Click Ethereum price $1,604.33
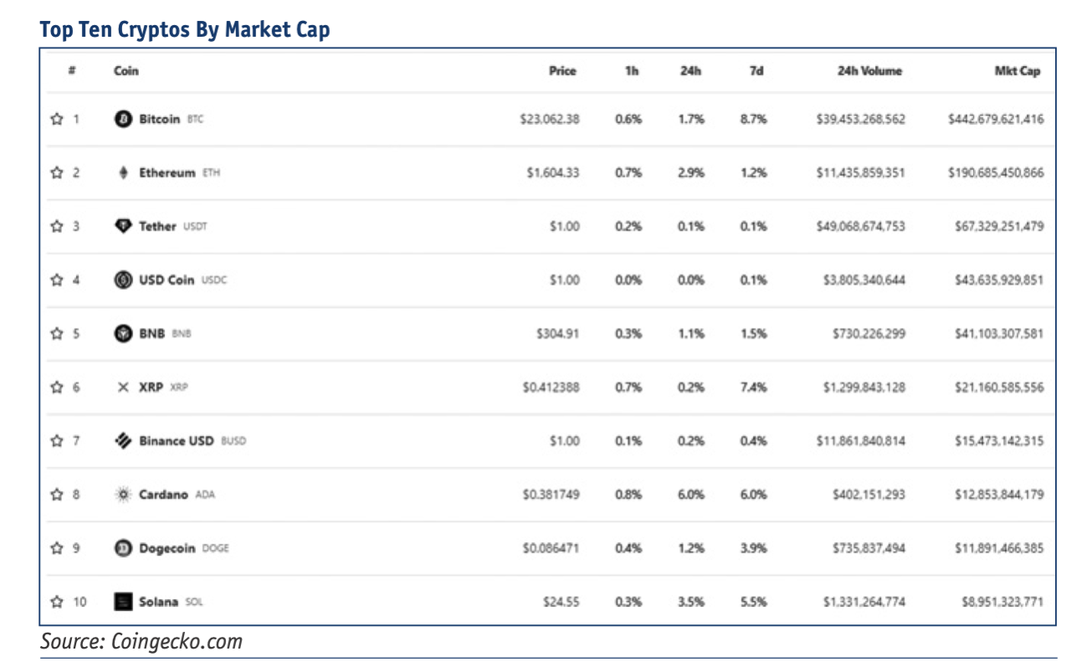This screenshot has height=672, width=1092. pos(553,173)
